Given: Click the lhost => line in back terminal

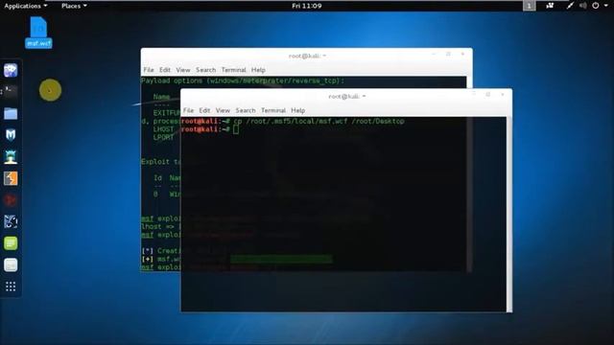Looking at the screenshot, I should (x=160, y=226).
